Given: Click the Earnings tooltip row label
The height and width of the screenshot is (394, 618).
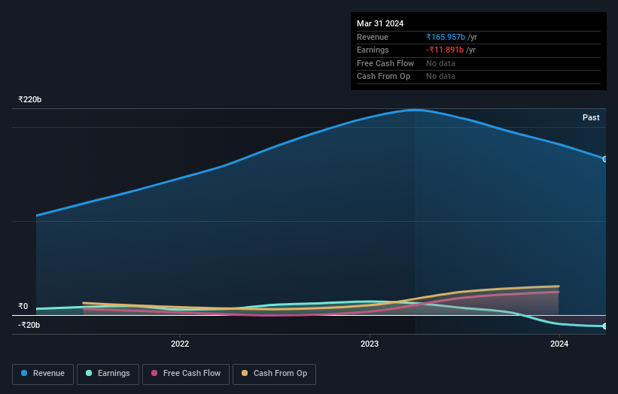Looking at the screenshot, I should 373,50.
